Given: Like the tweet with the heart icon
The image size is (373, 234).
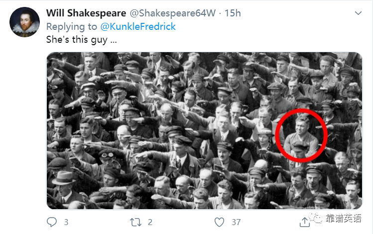Looking at the screenshot, I should tap(219, 223).
